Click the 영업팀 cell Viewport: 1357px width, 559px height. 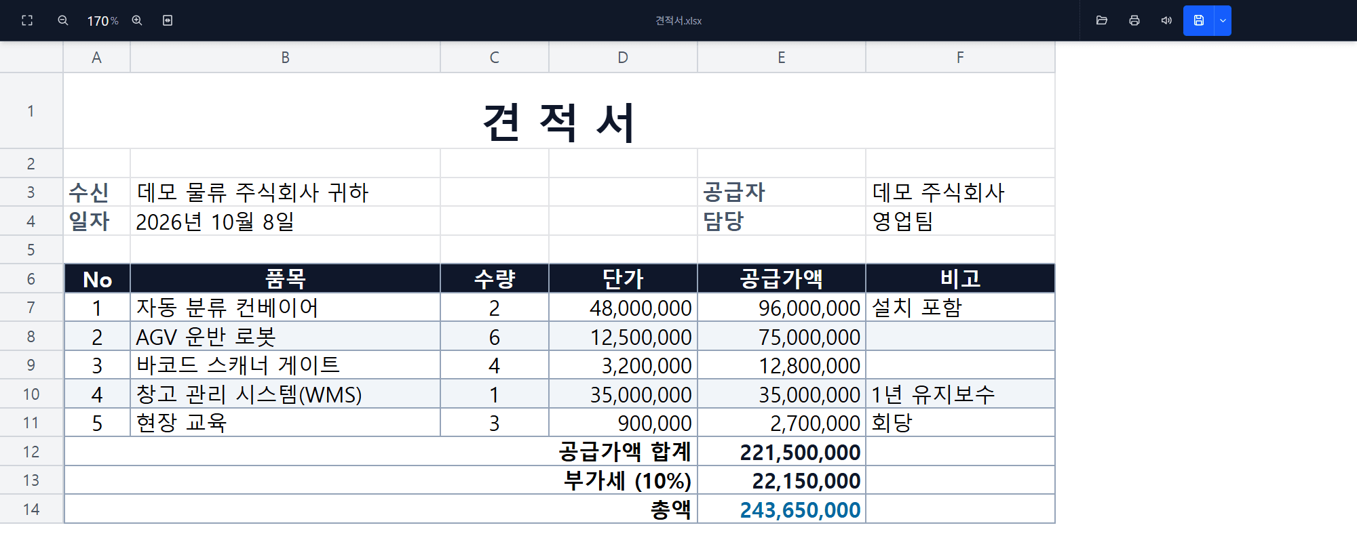click(x=960, y=221)
